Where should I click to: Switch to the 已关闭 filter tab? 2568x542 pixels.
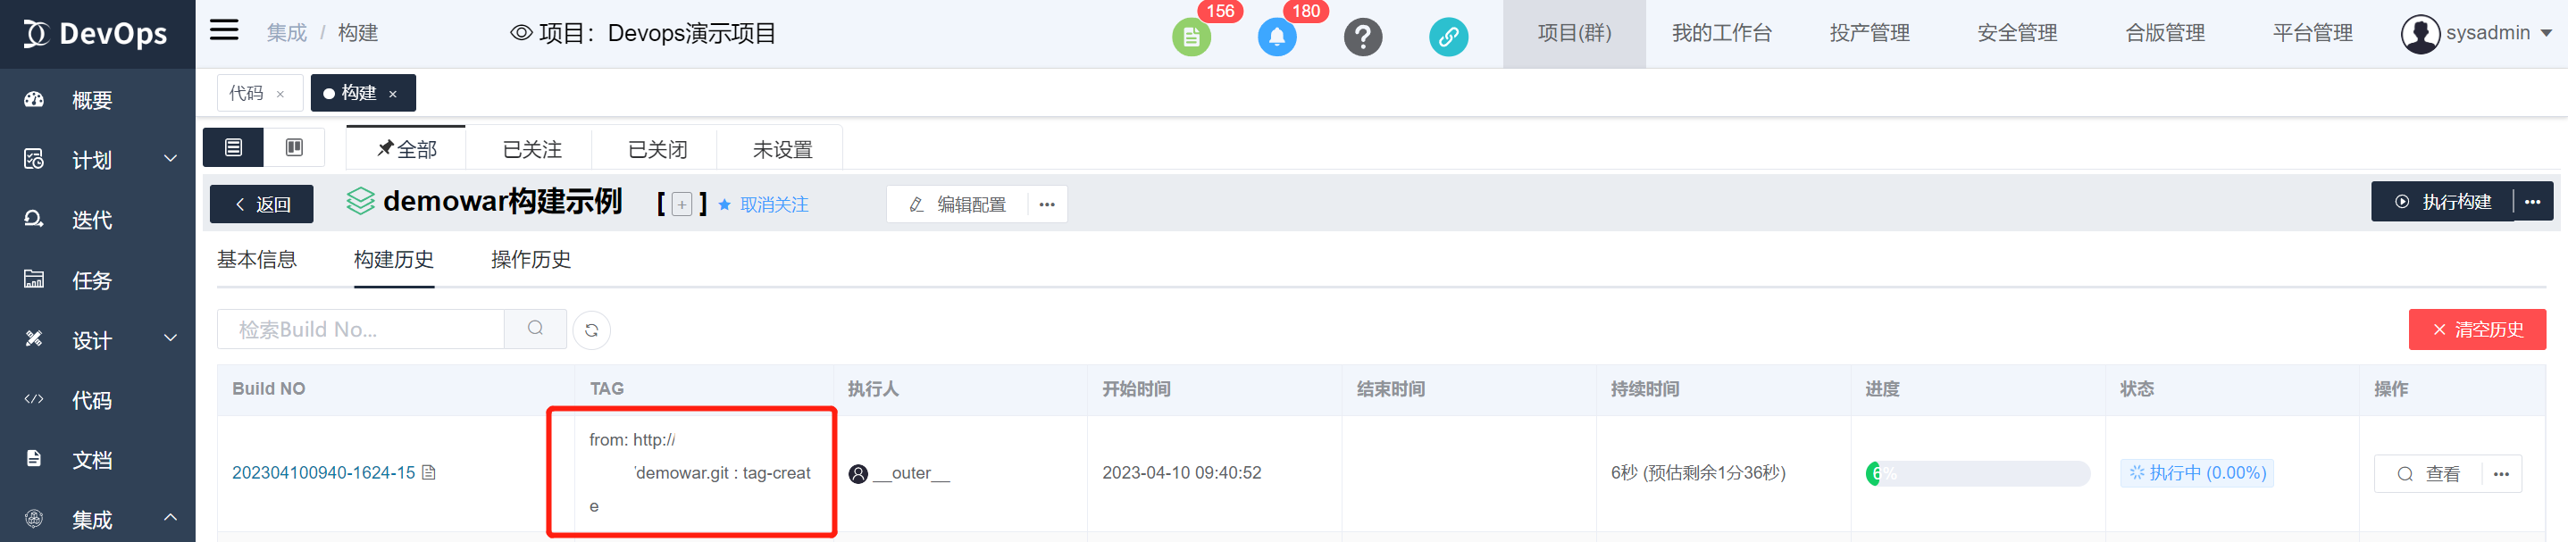(657, 148)
